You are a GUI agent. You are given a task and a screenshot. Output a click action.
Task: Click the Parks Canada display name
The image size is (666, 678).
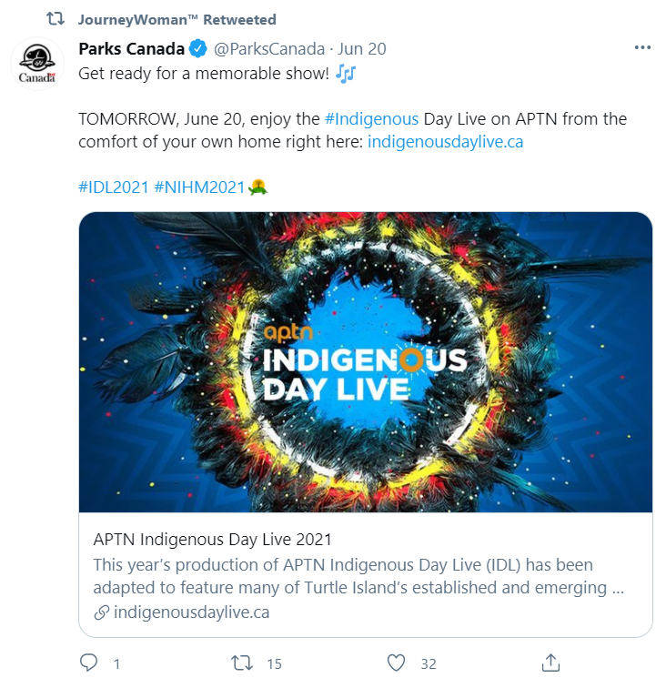[132, 48]
